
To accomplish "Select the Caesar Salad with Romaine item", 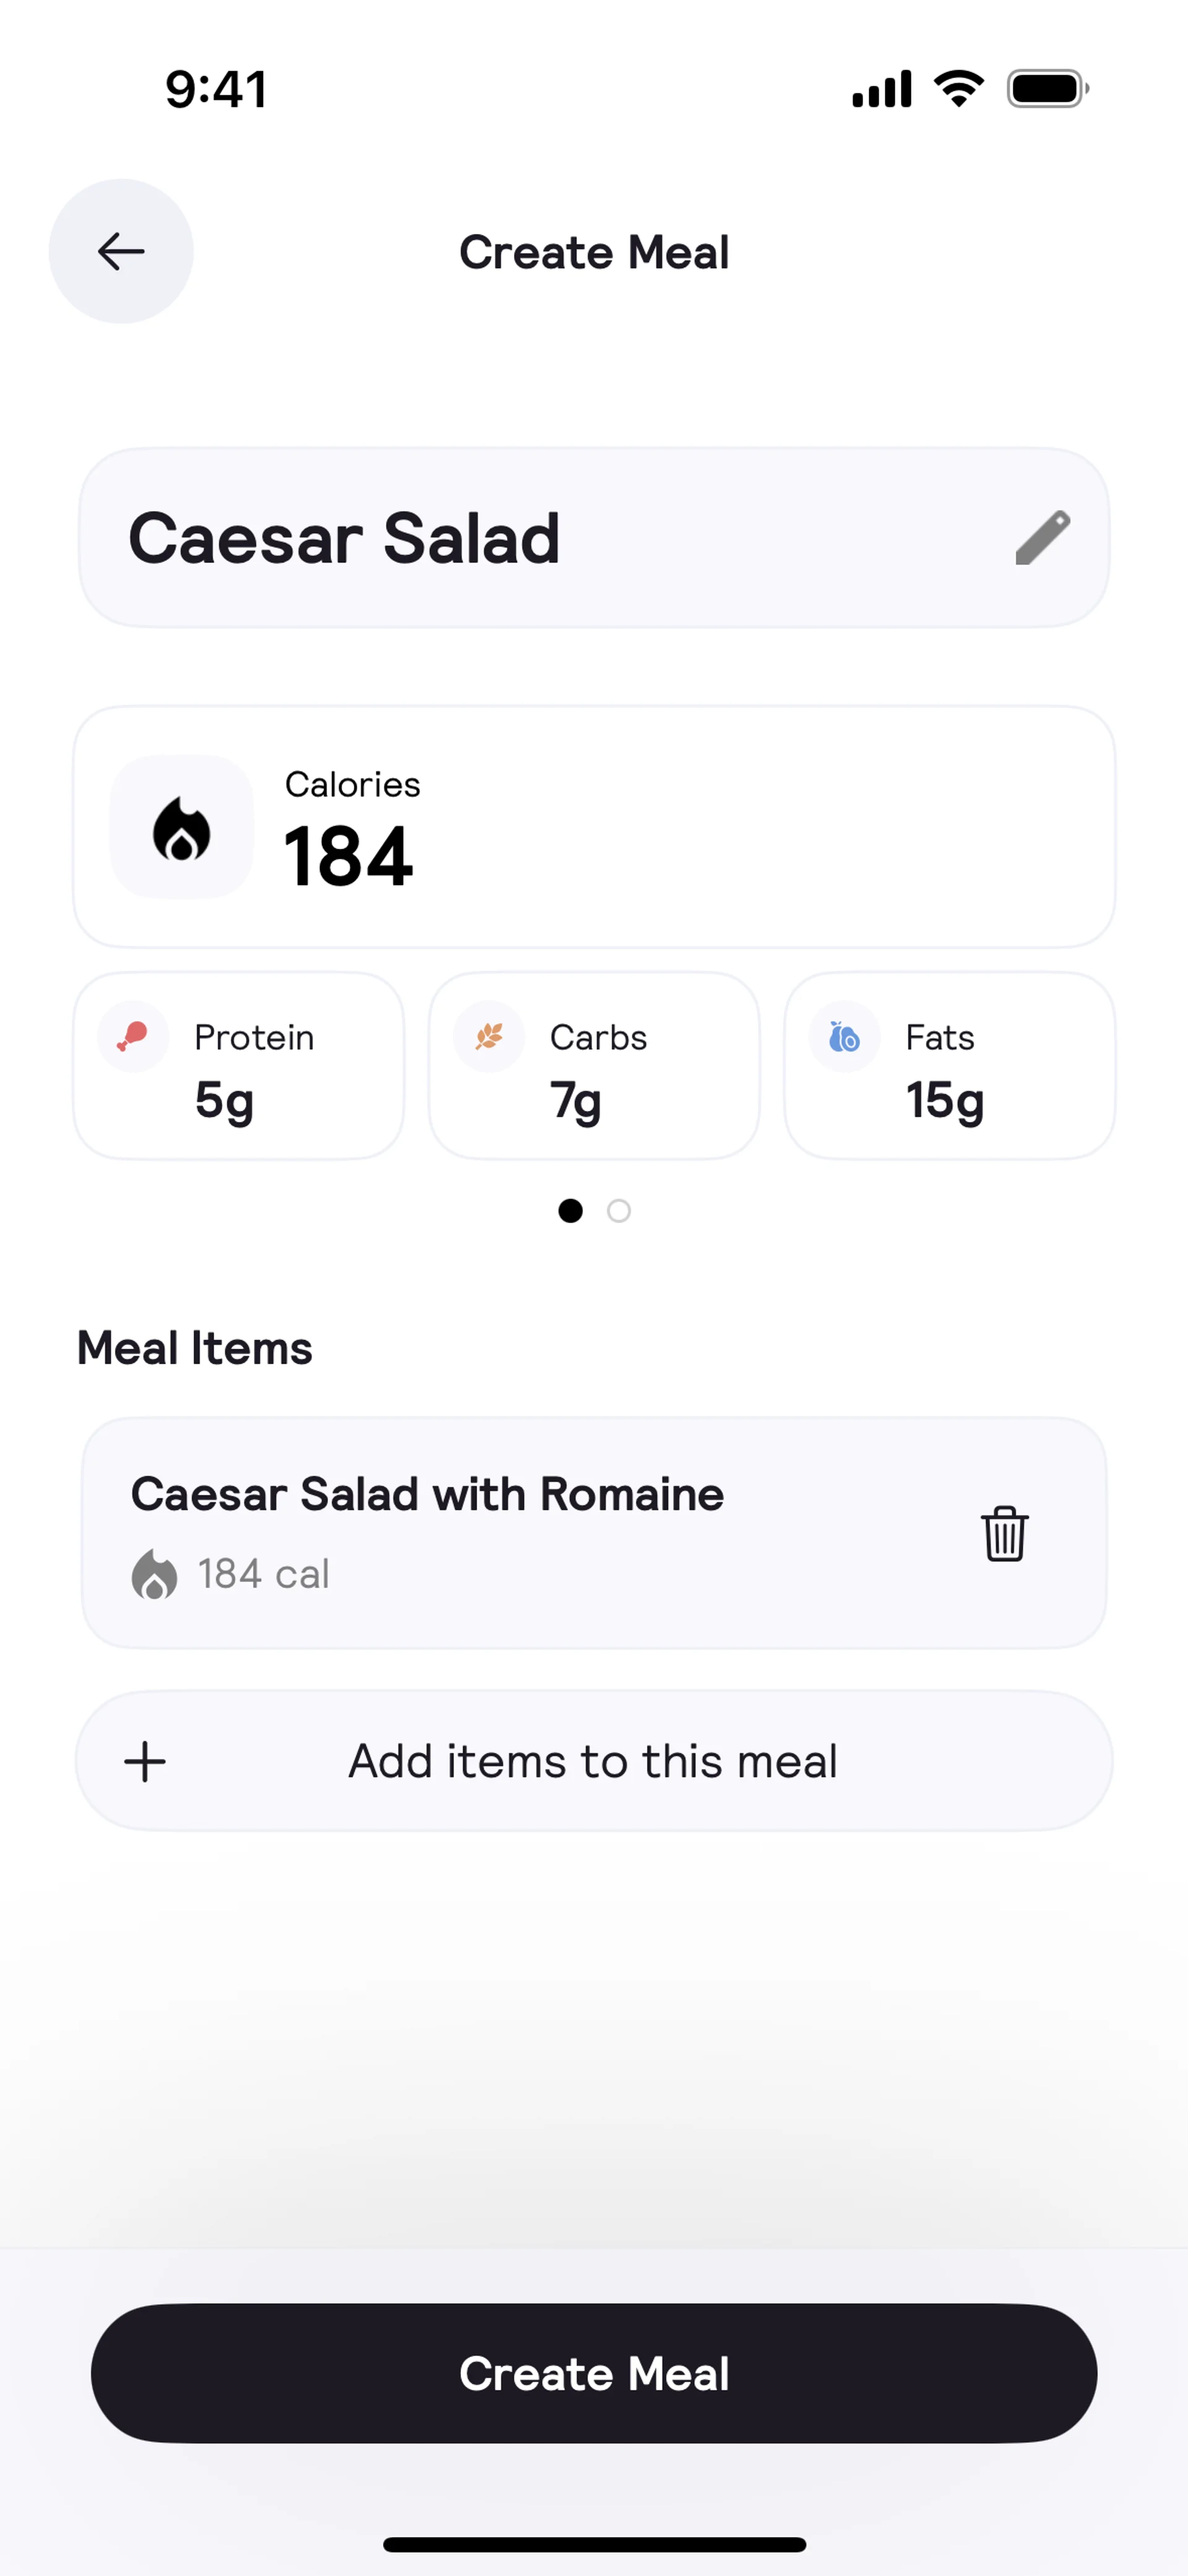I will pos(500,1533).
